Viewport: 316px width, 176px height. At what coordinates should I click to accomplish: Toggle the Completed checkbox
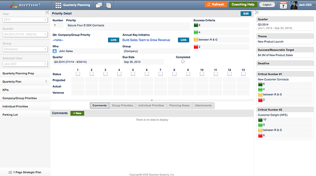pyautogui.click(x=183, y=61)
